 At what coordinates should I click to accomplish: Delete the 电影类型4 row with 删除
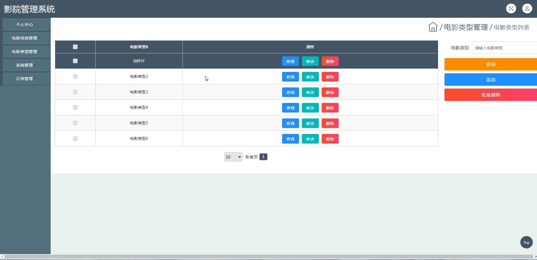click(x=330, y=108)
